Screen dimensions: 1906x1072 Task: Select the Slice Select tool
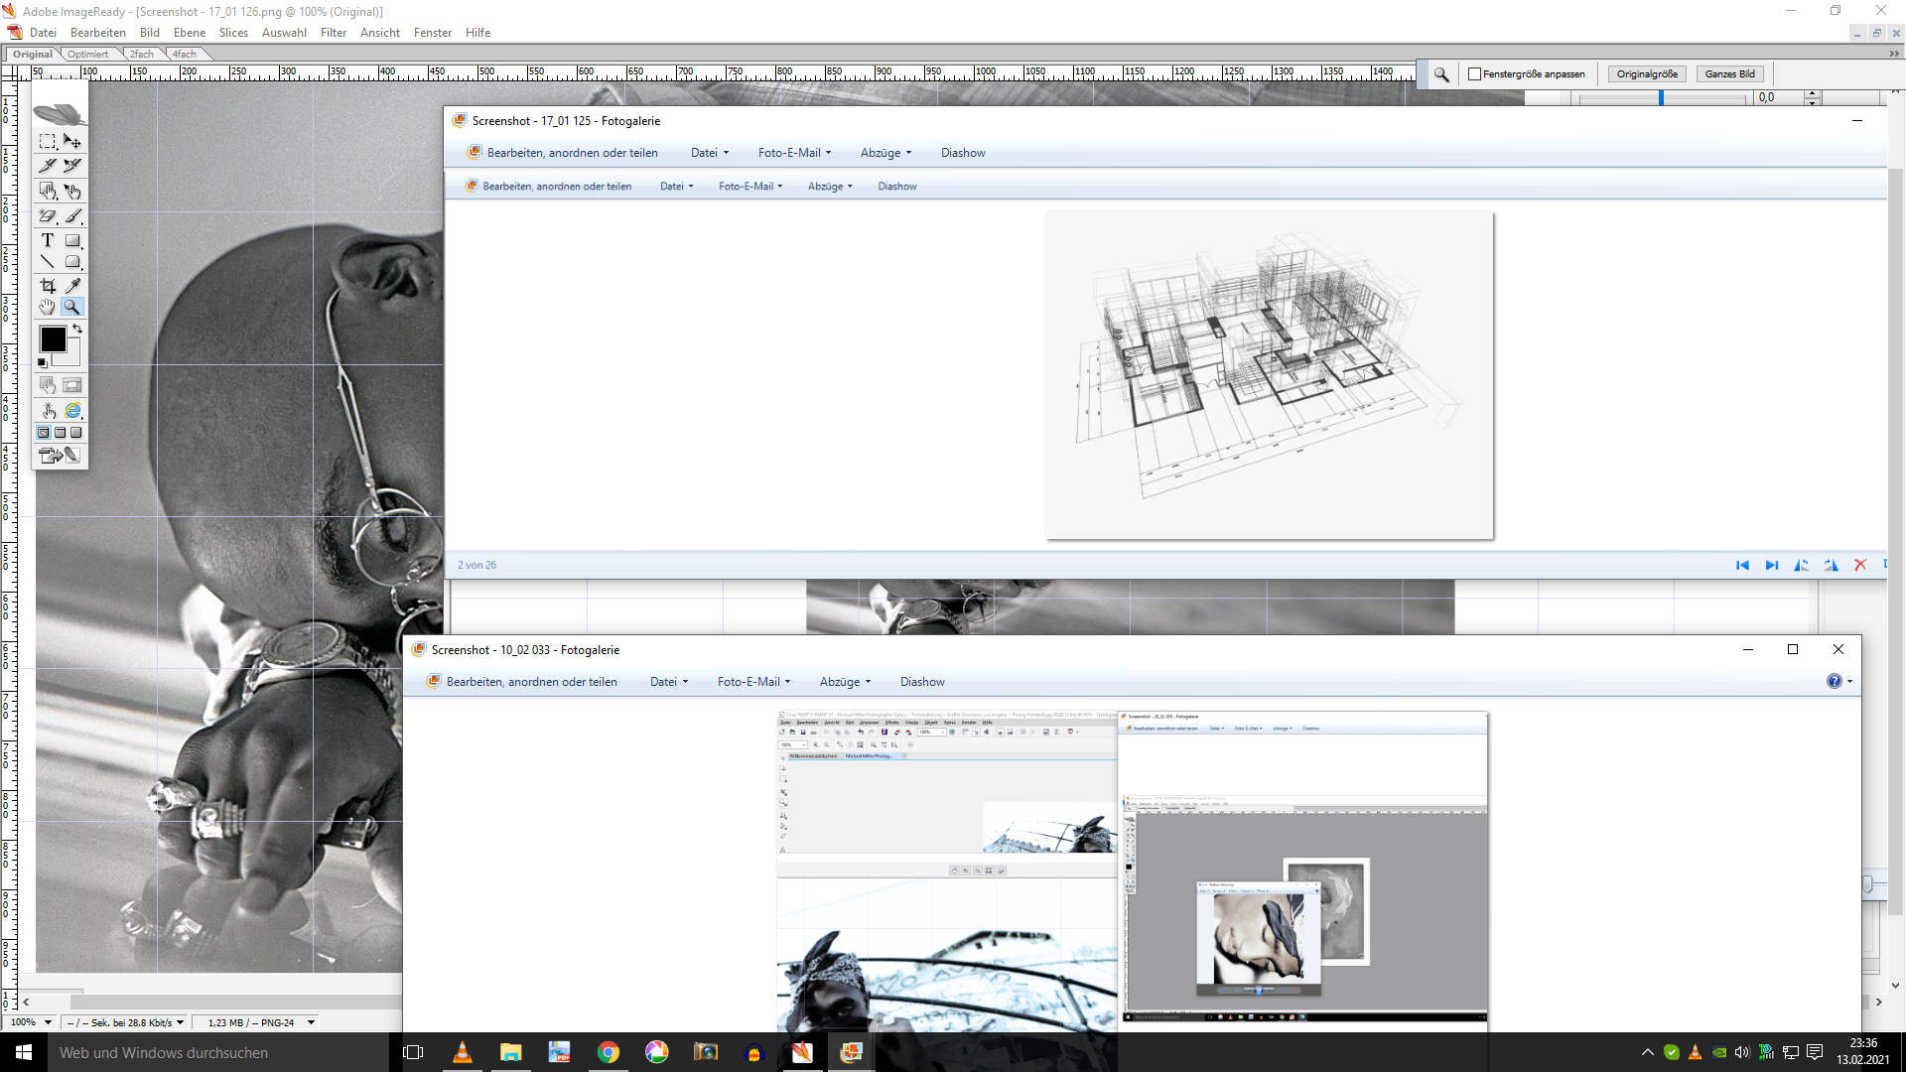(x=72, y=165)
